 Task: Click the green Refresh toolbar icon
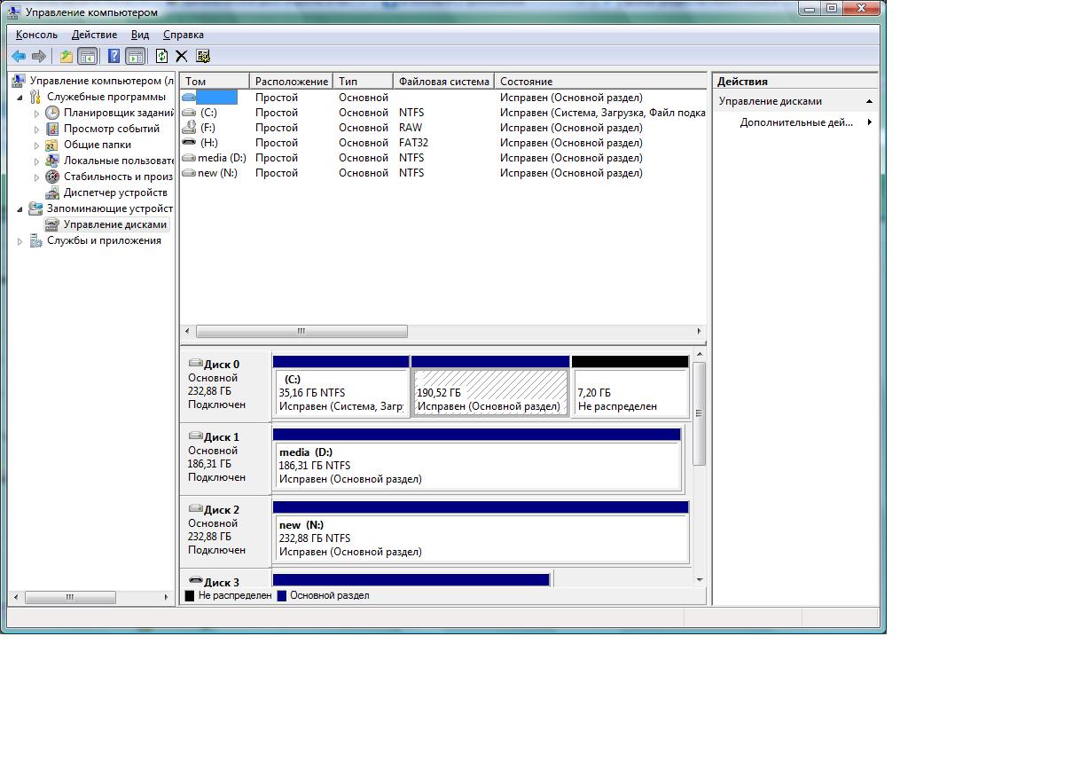pyautogui.click(x=161, y=57)
